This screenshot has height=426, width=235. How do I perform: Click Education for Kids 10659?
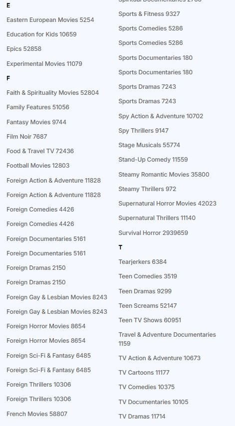(41, 34)
